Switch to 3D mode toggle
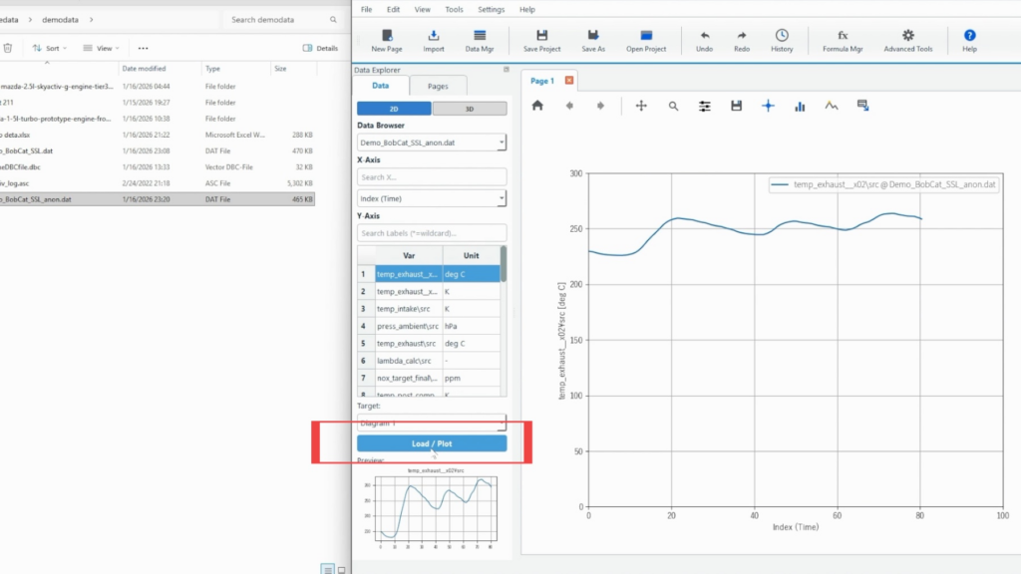 (469, 109)
